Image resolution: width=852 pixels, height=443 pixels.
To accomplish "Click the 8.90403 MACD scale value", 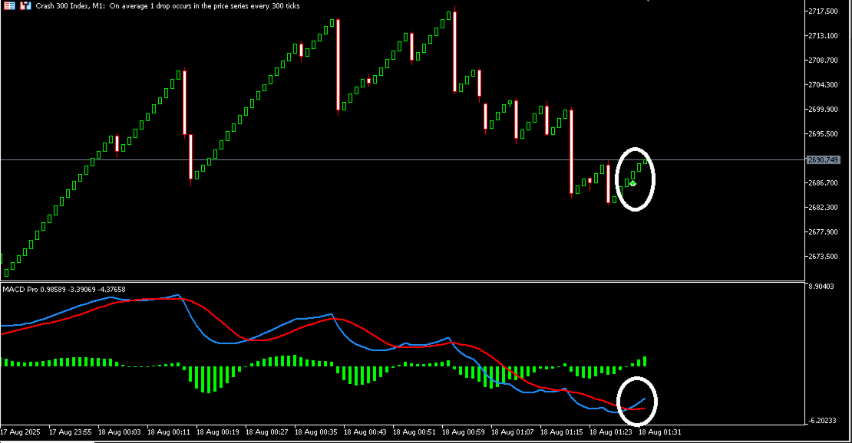I will 821,286.
